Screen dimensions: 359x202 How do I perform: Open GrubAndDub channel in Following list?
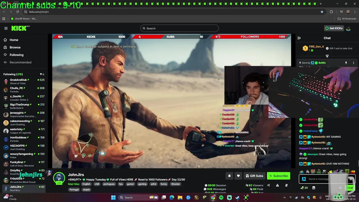tap(24, 81)
